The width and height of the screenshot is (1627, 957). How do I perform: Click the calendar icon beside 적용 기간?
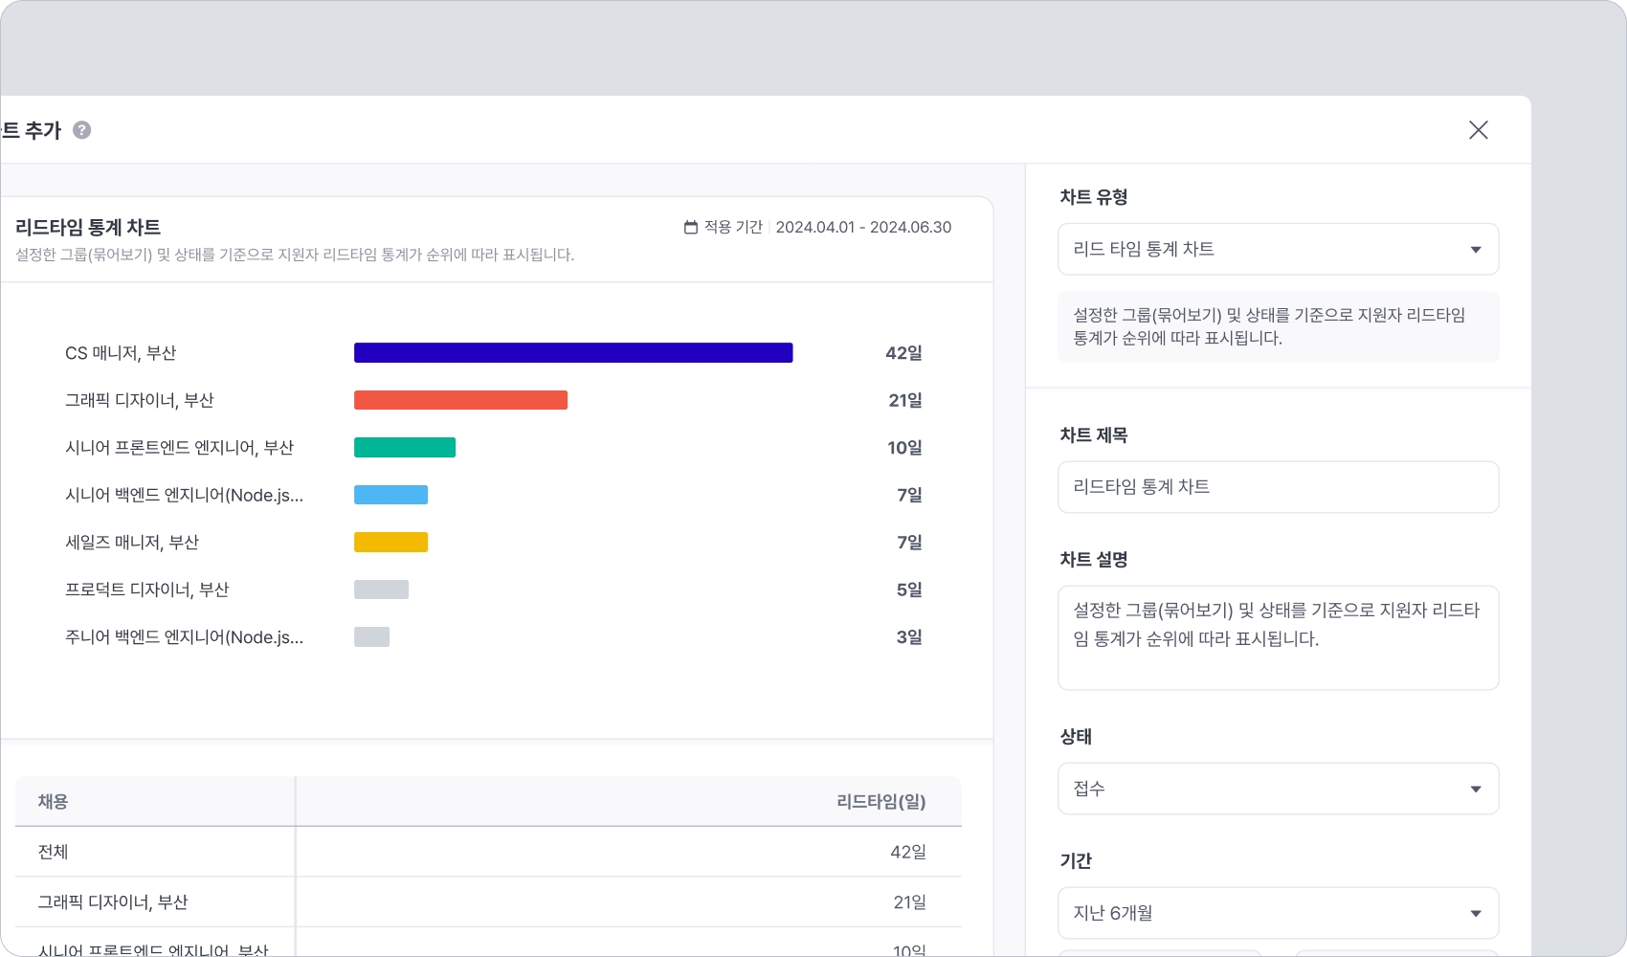coord(691,228)
